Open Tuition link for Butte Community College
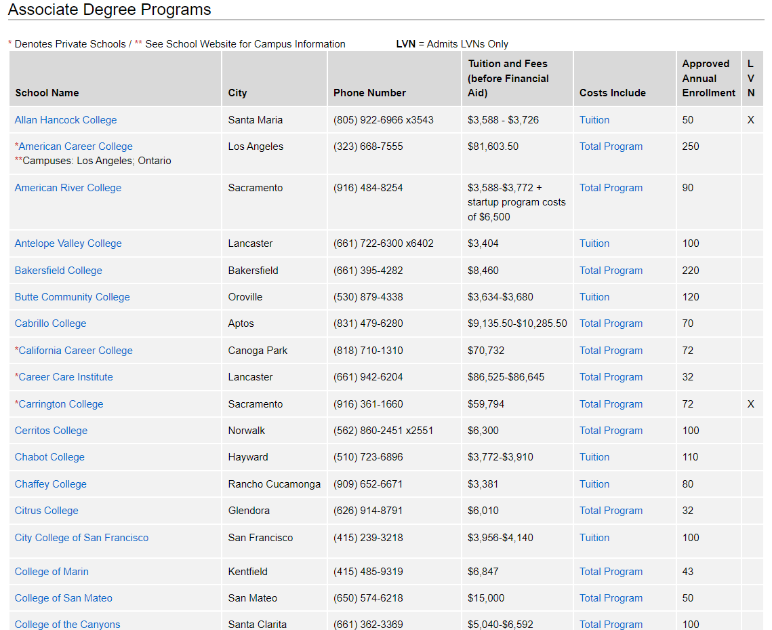 tap(594, 297)
